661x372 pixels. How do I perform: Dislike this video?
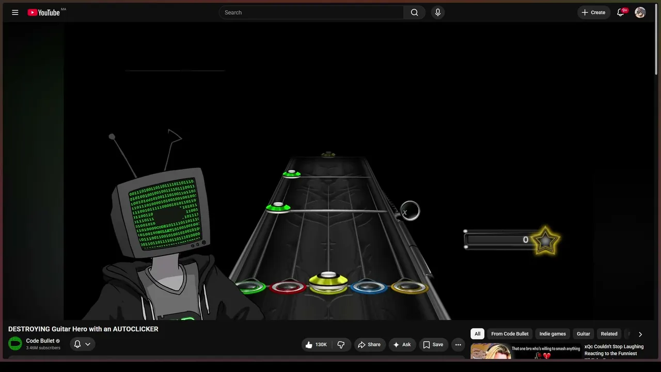click(341, 345)
